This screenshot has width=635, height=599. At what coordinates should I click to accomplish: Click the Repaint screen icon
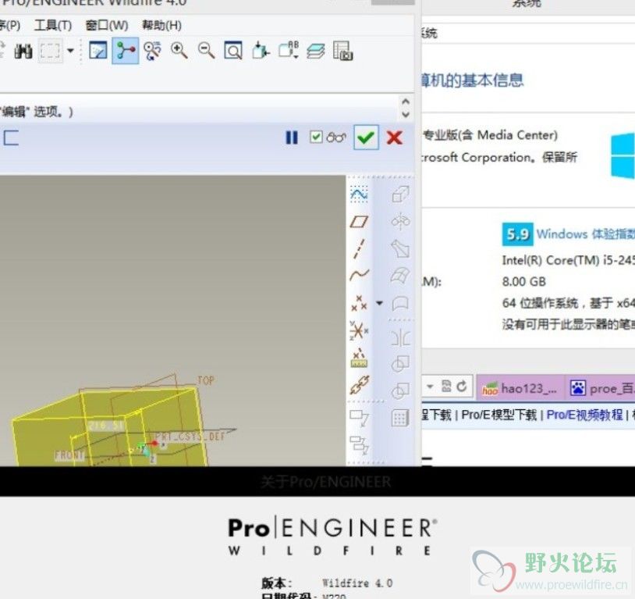[98, 51]
